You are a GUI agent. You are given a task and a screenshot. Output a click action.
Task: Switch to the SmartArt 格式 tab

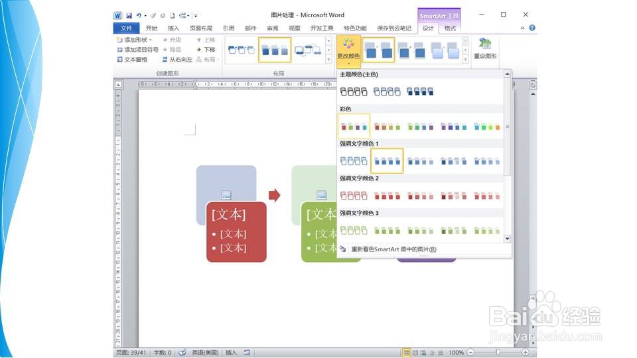tap(450, 28)
